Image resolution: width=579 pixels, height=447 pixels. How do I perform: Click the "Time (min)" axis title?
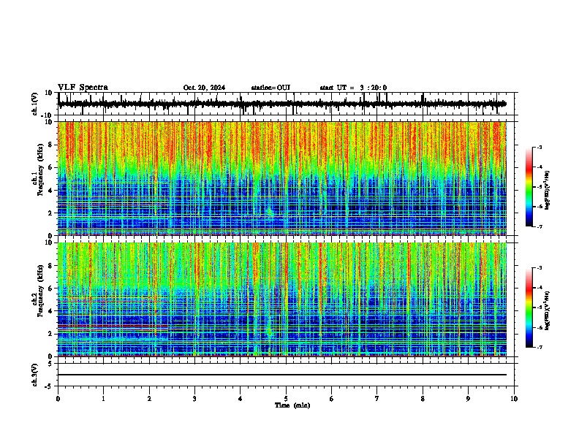click(292, 405)
